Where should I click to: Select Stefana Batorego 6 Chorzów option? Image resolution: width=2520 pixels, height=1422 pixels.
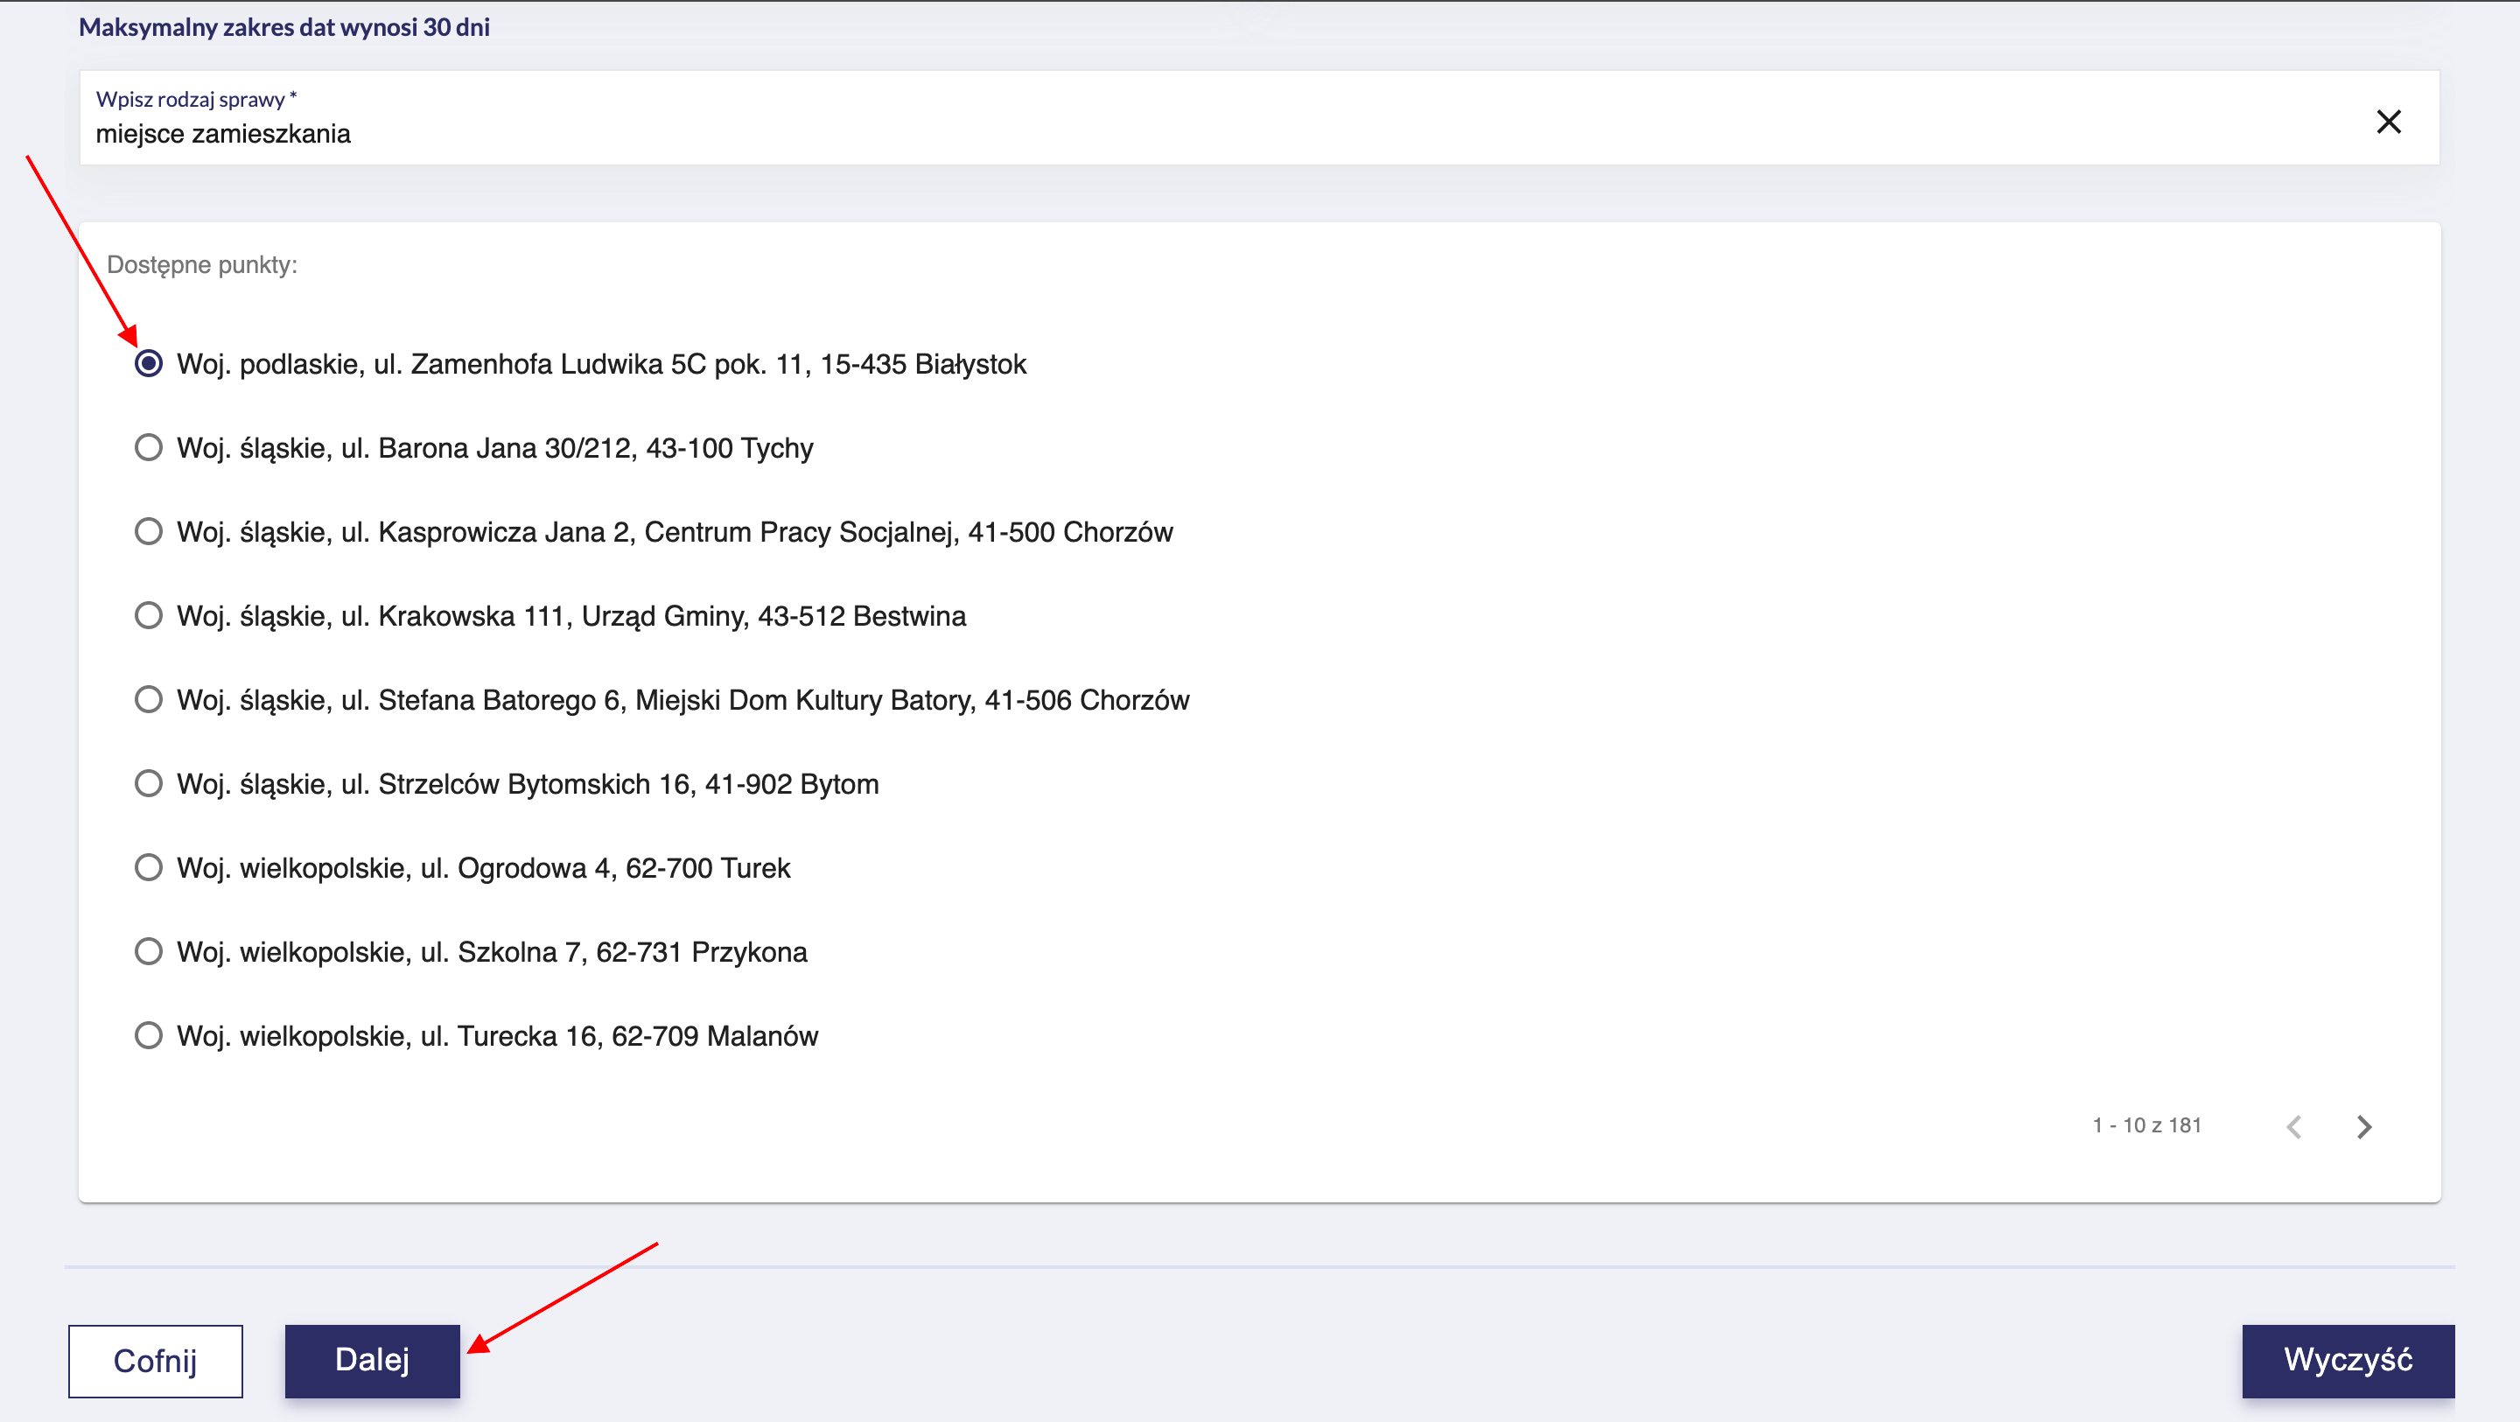tap(149, 700)
